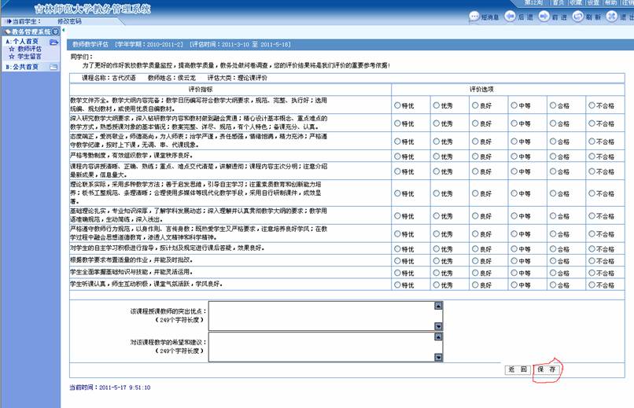Viewport: 634px width, 408px height.
Task: Collapse the 教务管理系统 sidebar panel
Action: [x=55, y=31]
